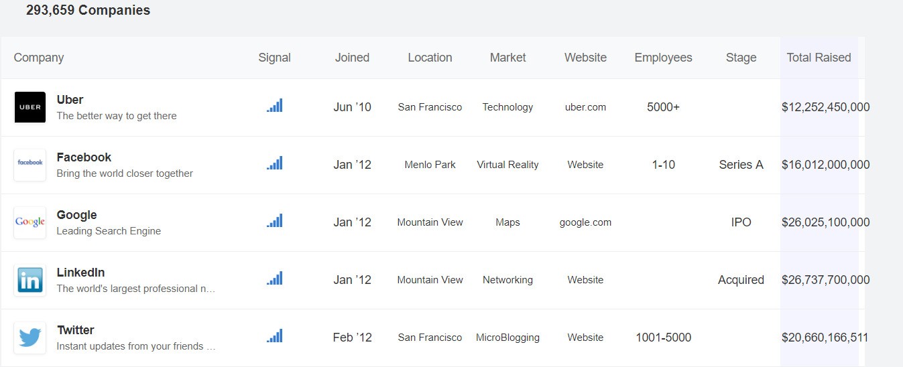
Task: Visit the uber.com website link
Action: pos(586,107)
